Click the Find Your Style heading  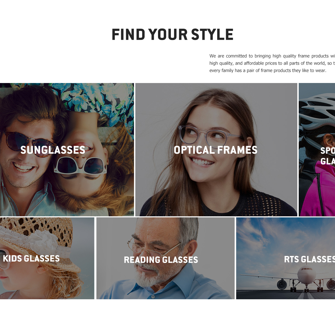(173, 35)
